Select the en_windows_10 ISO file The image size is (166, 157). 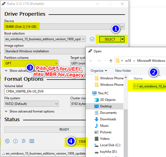tap(149, 86)
